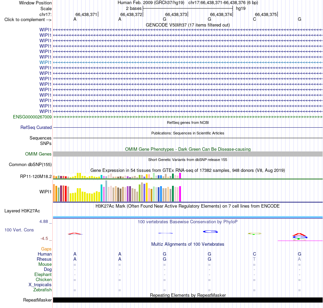
Task: Click base T in the Rhesus alignment row
Action: (x=254, y=259)
